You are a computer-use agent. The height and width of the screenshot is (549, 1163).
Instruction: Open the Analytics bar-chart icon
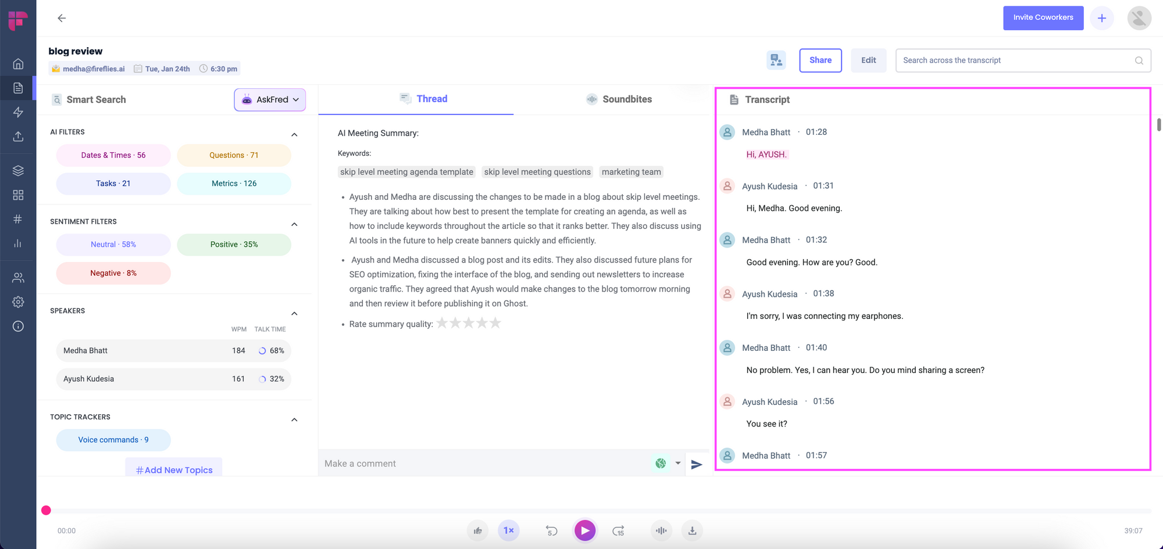[x=18, y=243]
